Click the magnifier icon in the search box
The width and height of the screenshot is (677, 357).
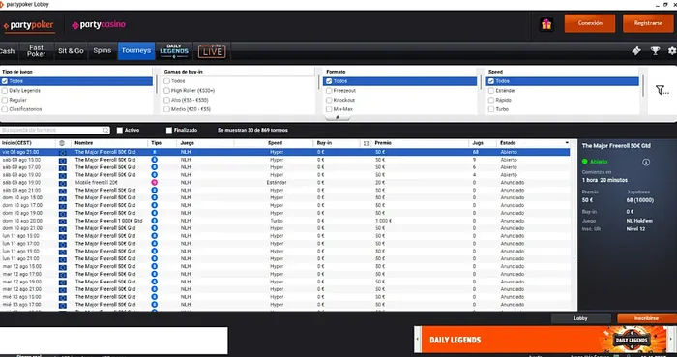point(105,130)
